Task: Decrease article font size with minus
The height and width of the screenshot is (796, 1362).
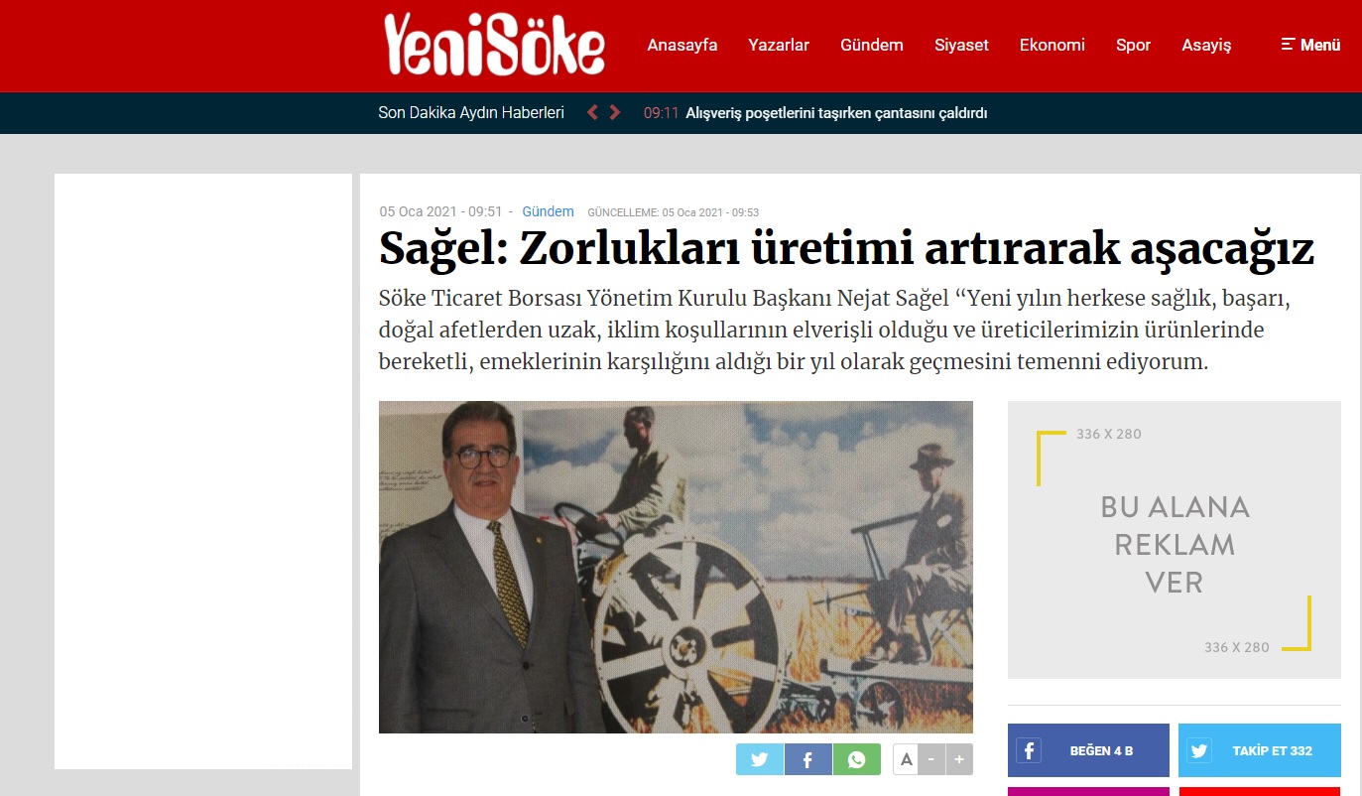Action: click(931, 759)
